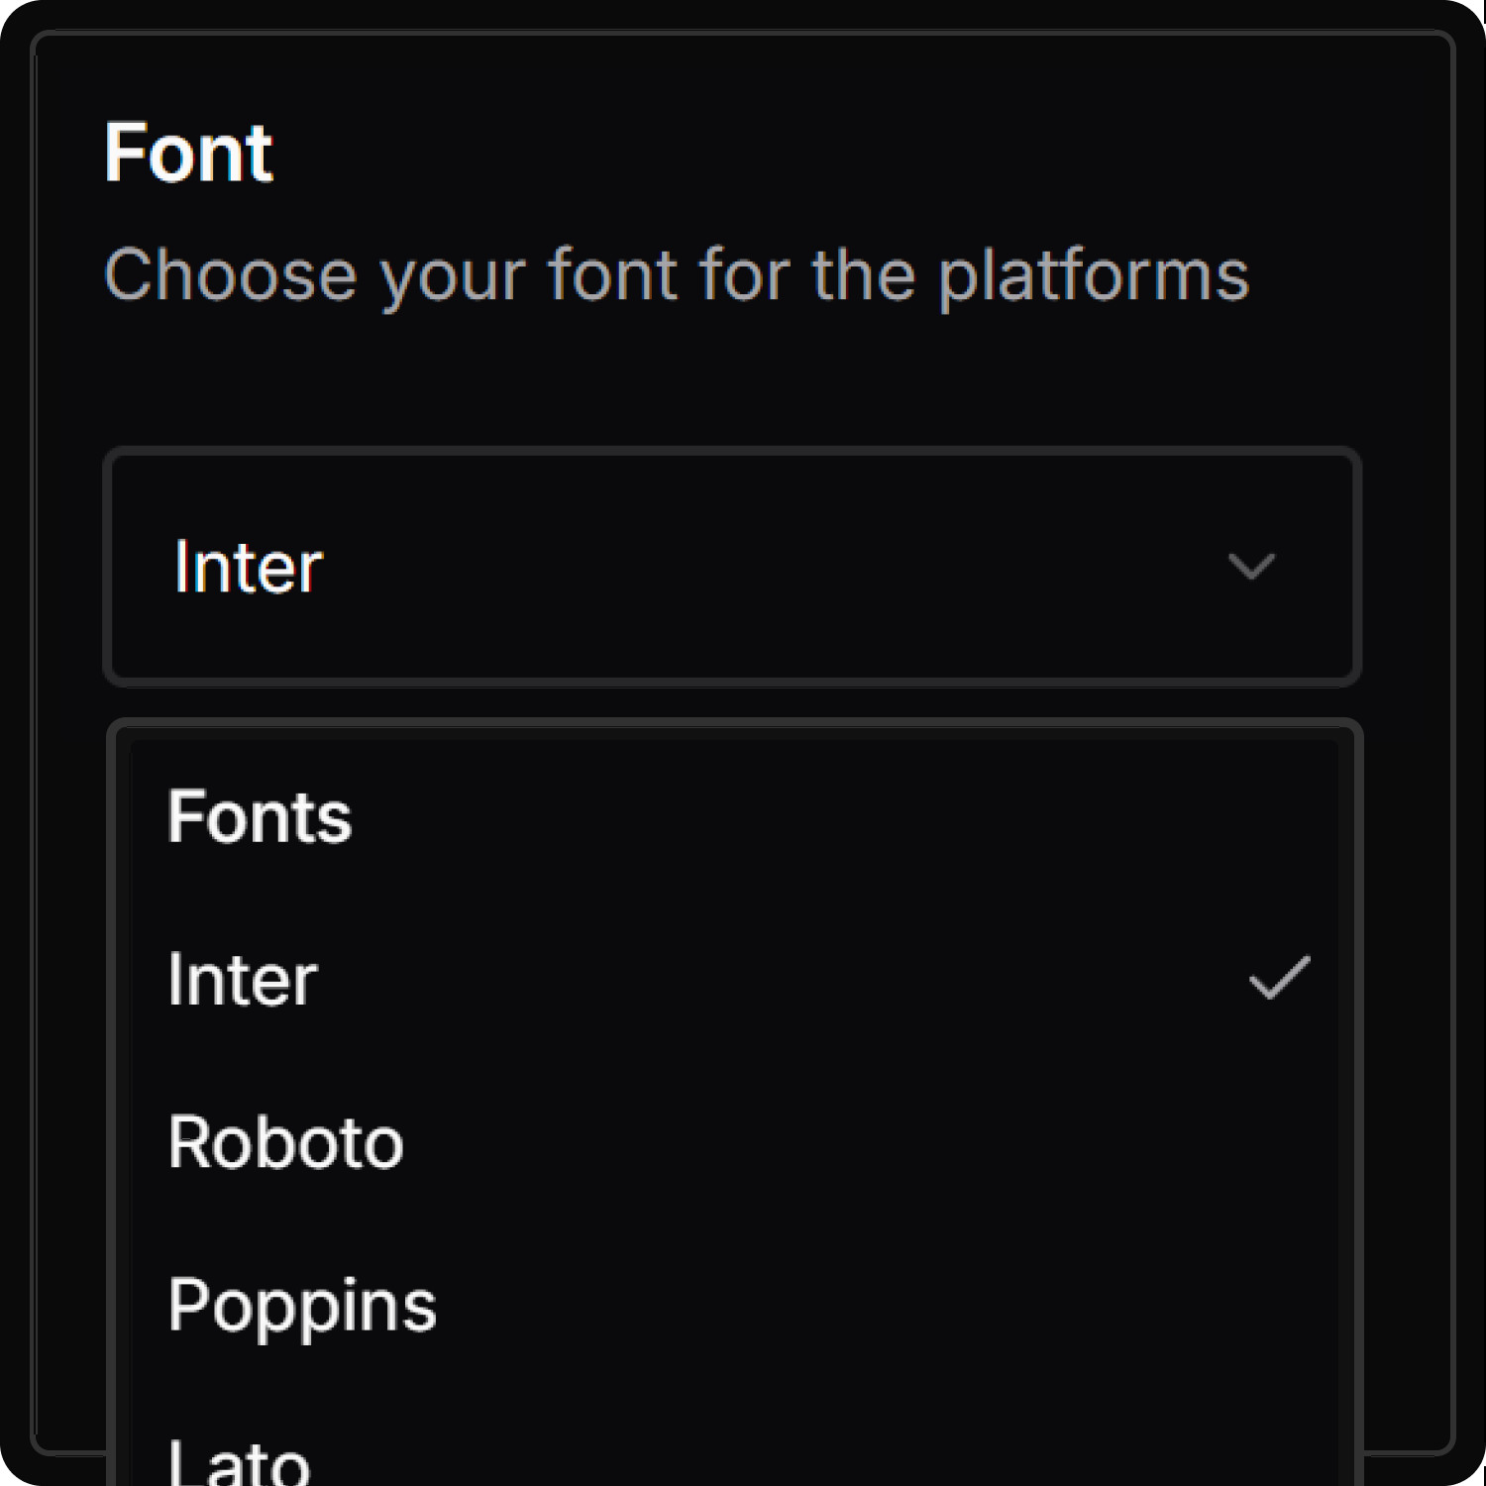Click the Font panel title
This screenshot has width=1486, height=1486.
coord(189,151)
